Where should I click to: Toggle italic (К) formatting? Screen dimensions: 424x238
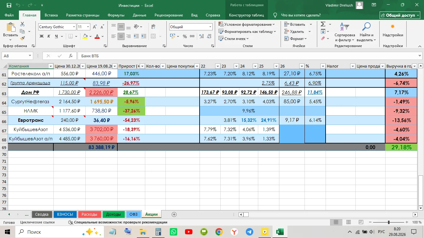(49, 37)
